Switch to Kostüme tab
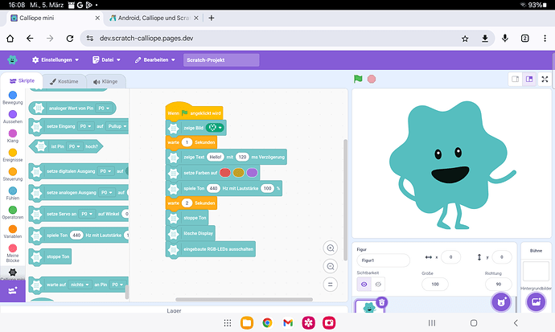This screenshot has width=555, height=332. 64,81
